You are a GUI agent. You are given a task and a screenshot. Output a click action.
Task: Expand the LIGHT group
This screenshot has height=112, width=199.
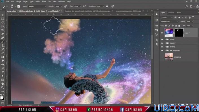tap(165, 40)
